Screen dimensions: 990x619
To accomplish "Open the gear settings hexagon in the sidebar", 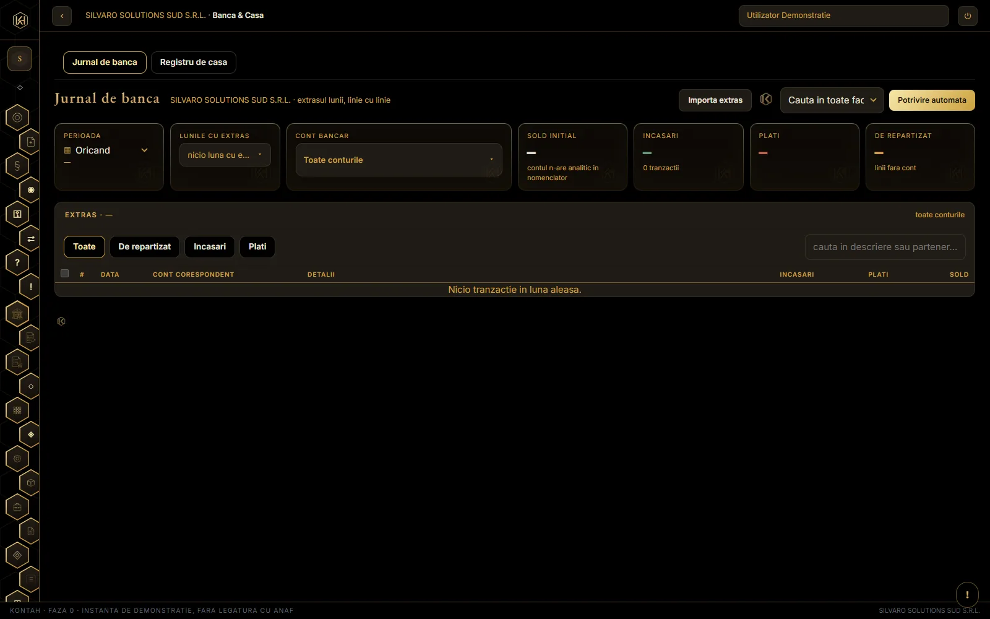I will [17, 459].
